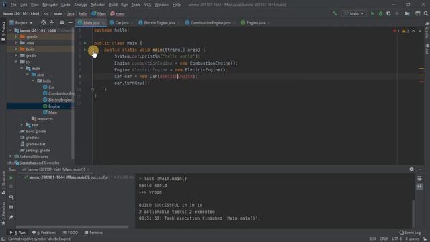Run the Main configuration with the green play icon
This screenshot has height=242, width=430.
pos(372,13)
